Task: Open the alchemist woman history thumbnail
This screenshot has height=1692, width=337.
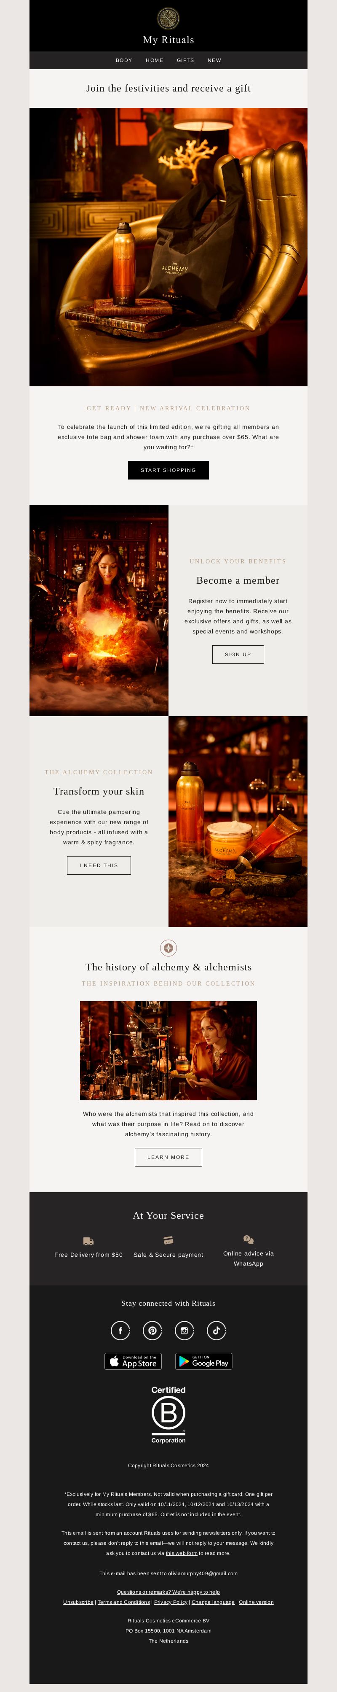Action: click(x=168, y=1050)
